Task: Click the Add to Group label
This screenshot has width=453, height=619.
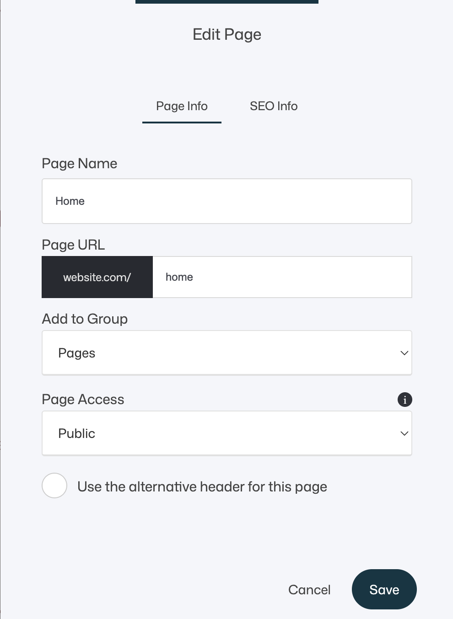Action: [x=85, y=319]
